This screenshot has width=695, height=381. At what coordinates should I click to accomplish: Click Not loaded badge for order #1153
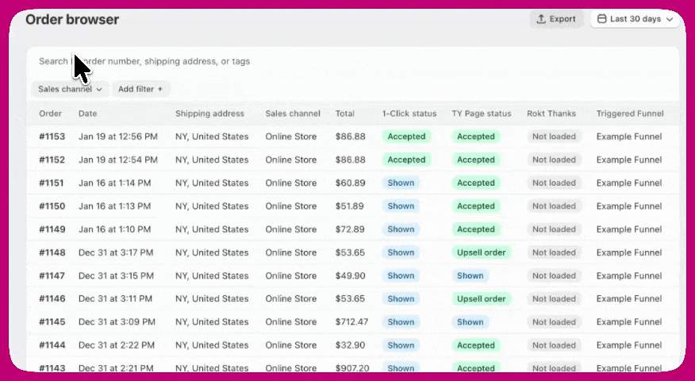554,137
